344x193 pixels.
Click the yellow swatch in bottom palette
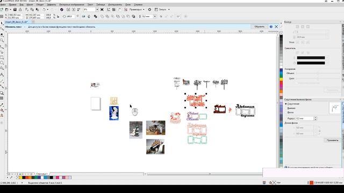(x=20, y=177)
